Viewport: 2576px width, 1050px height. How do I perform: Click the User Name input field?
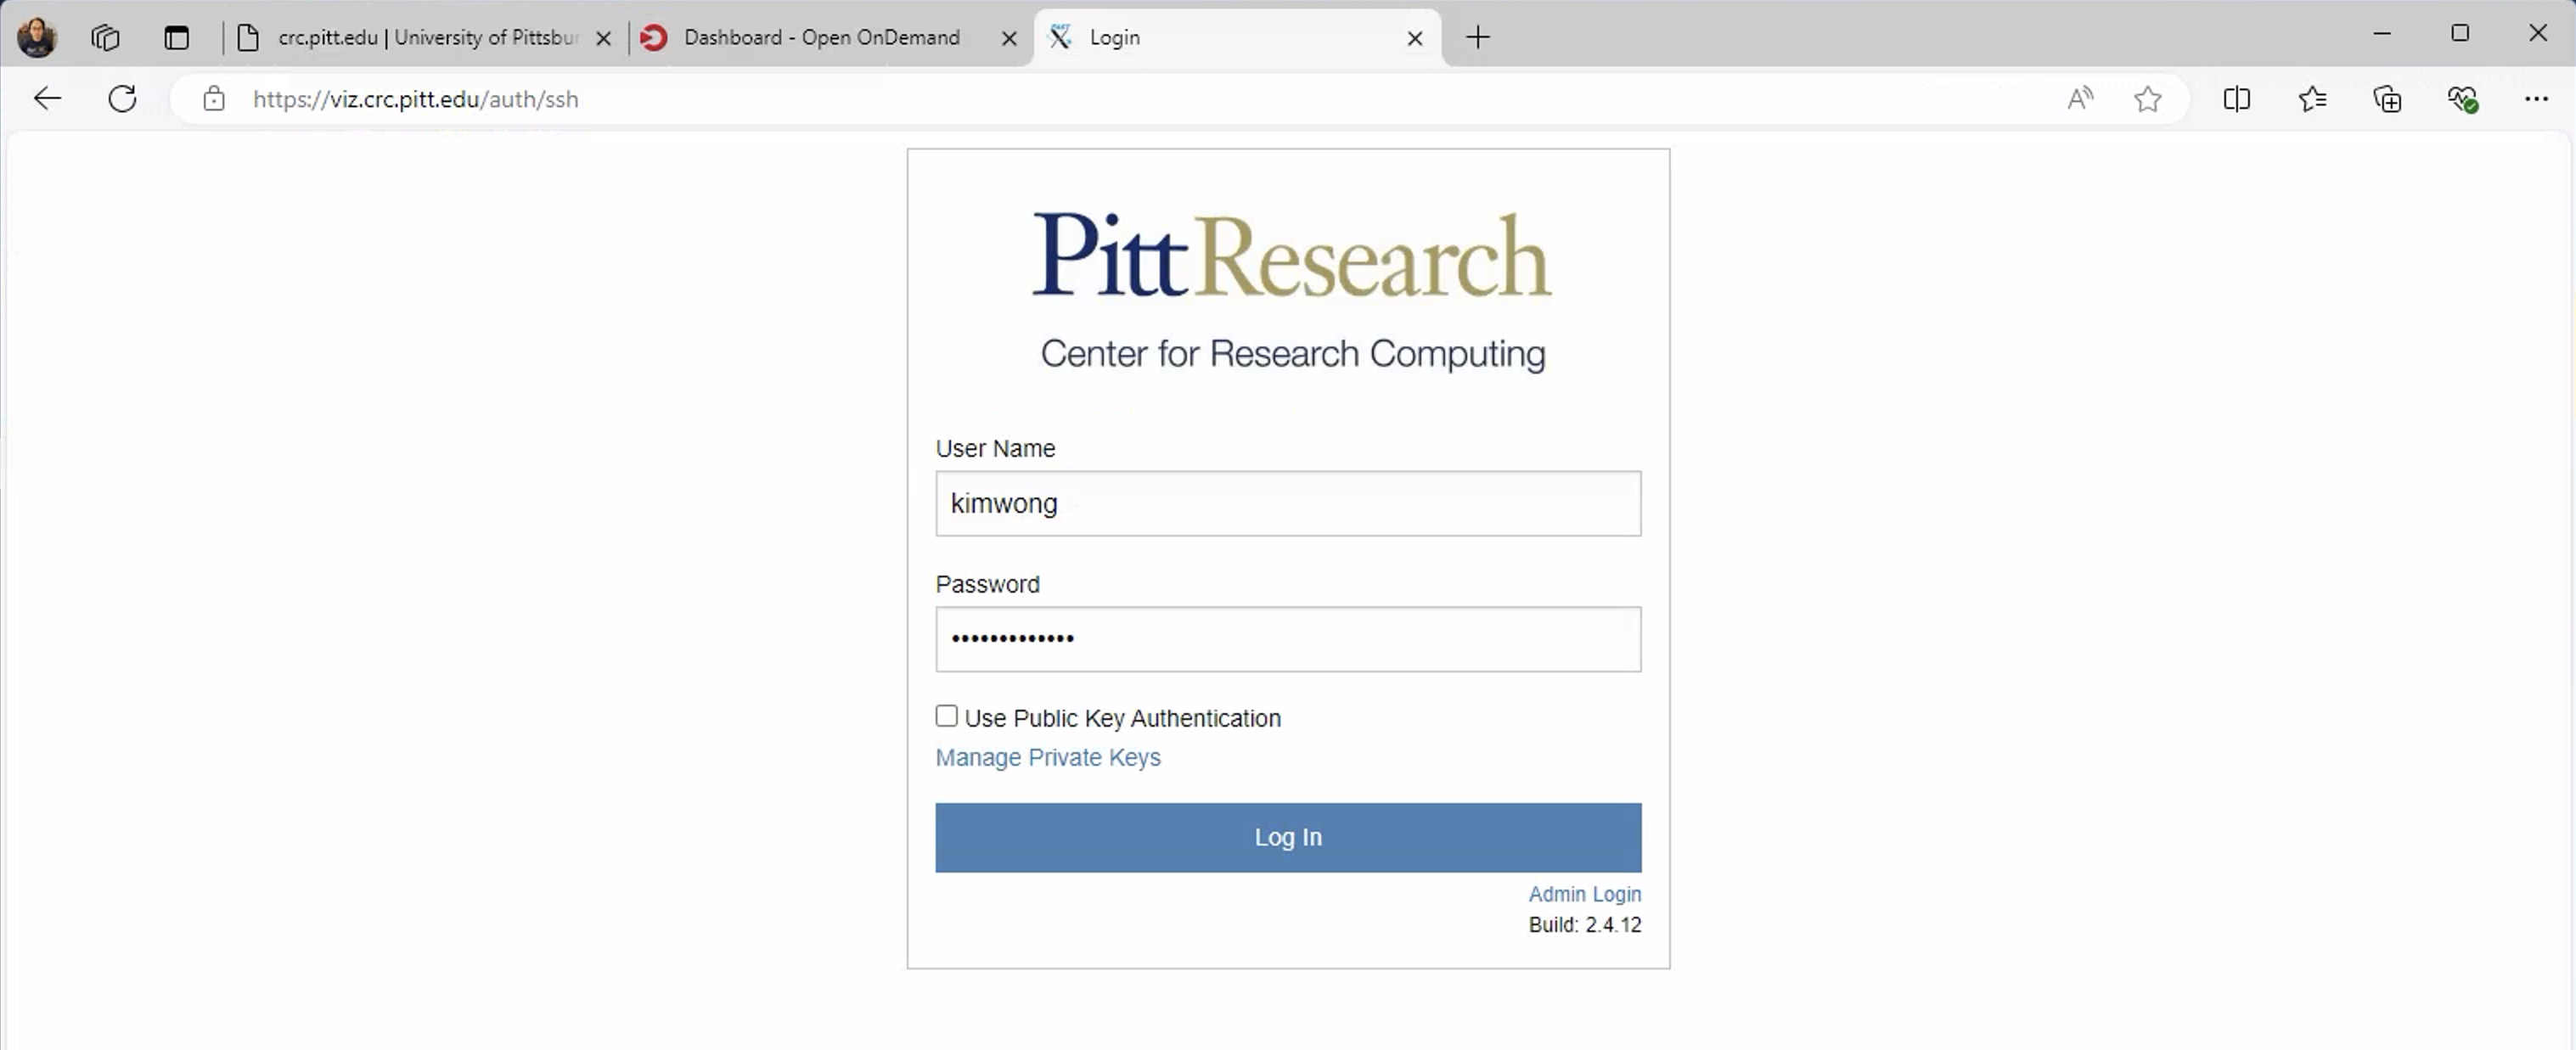(x=1288, y=503)
